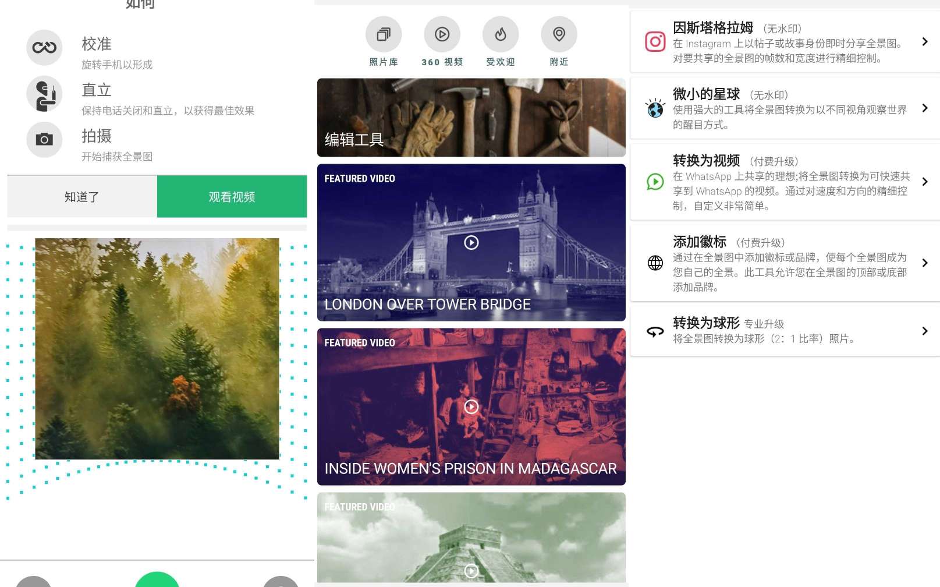Viewport: 940px width, 587px height.
Task: Play the Inside Women's Prison in Madagascar video
Action: pos(471,406)
